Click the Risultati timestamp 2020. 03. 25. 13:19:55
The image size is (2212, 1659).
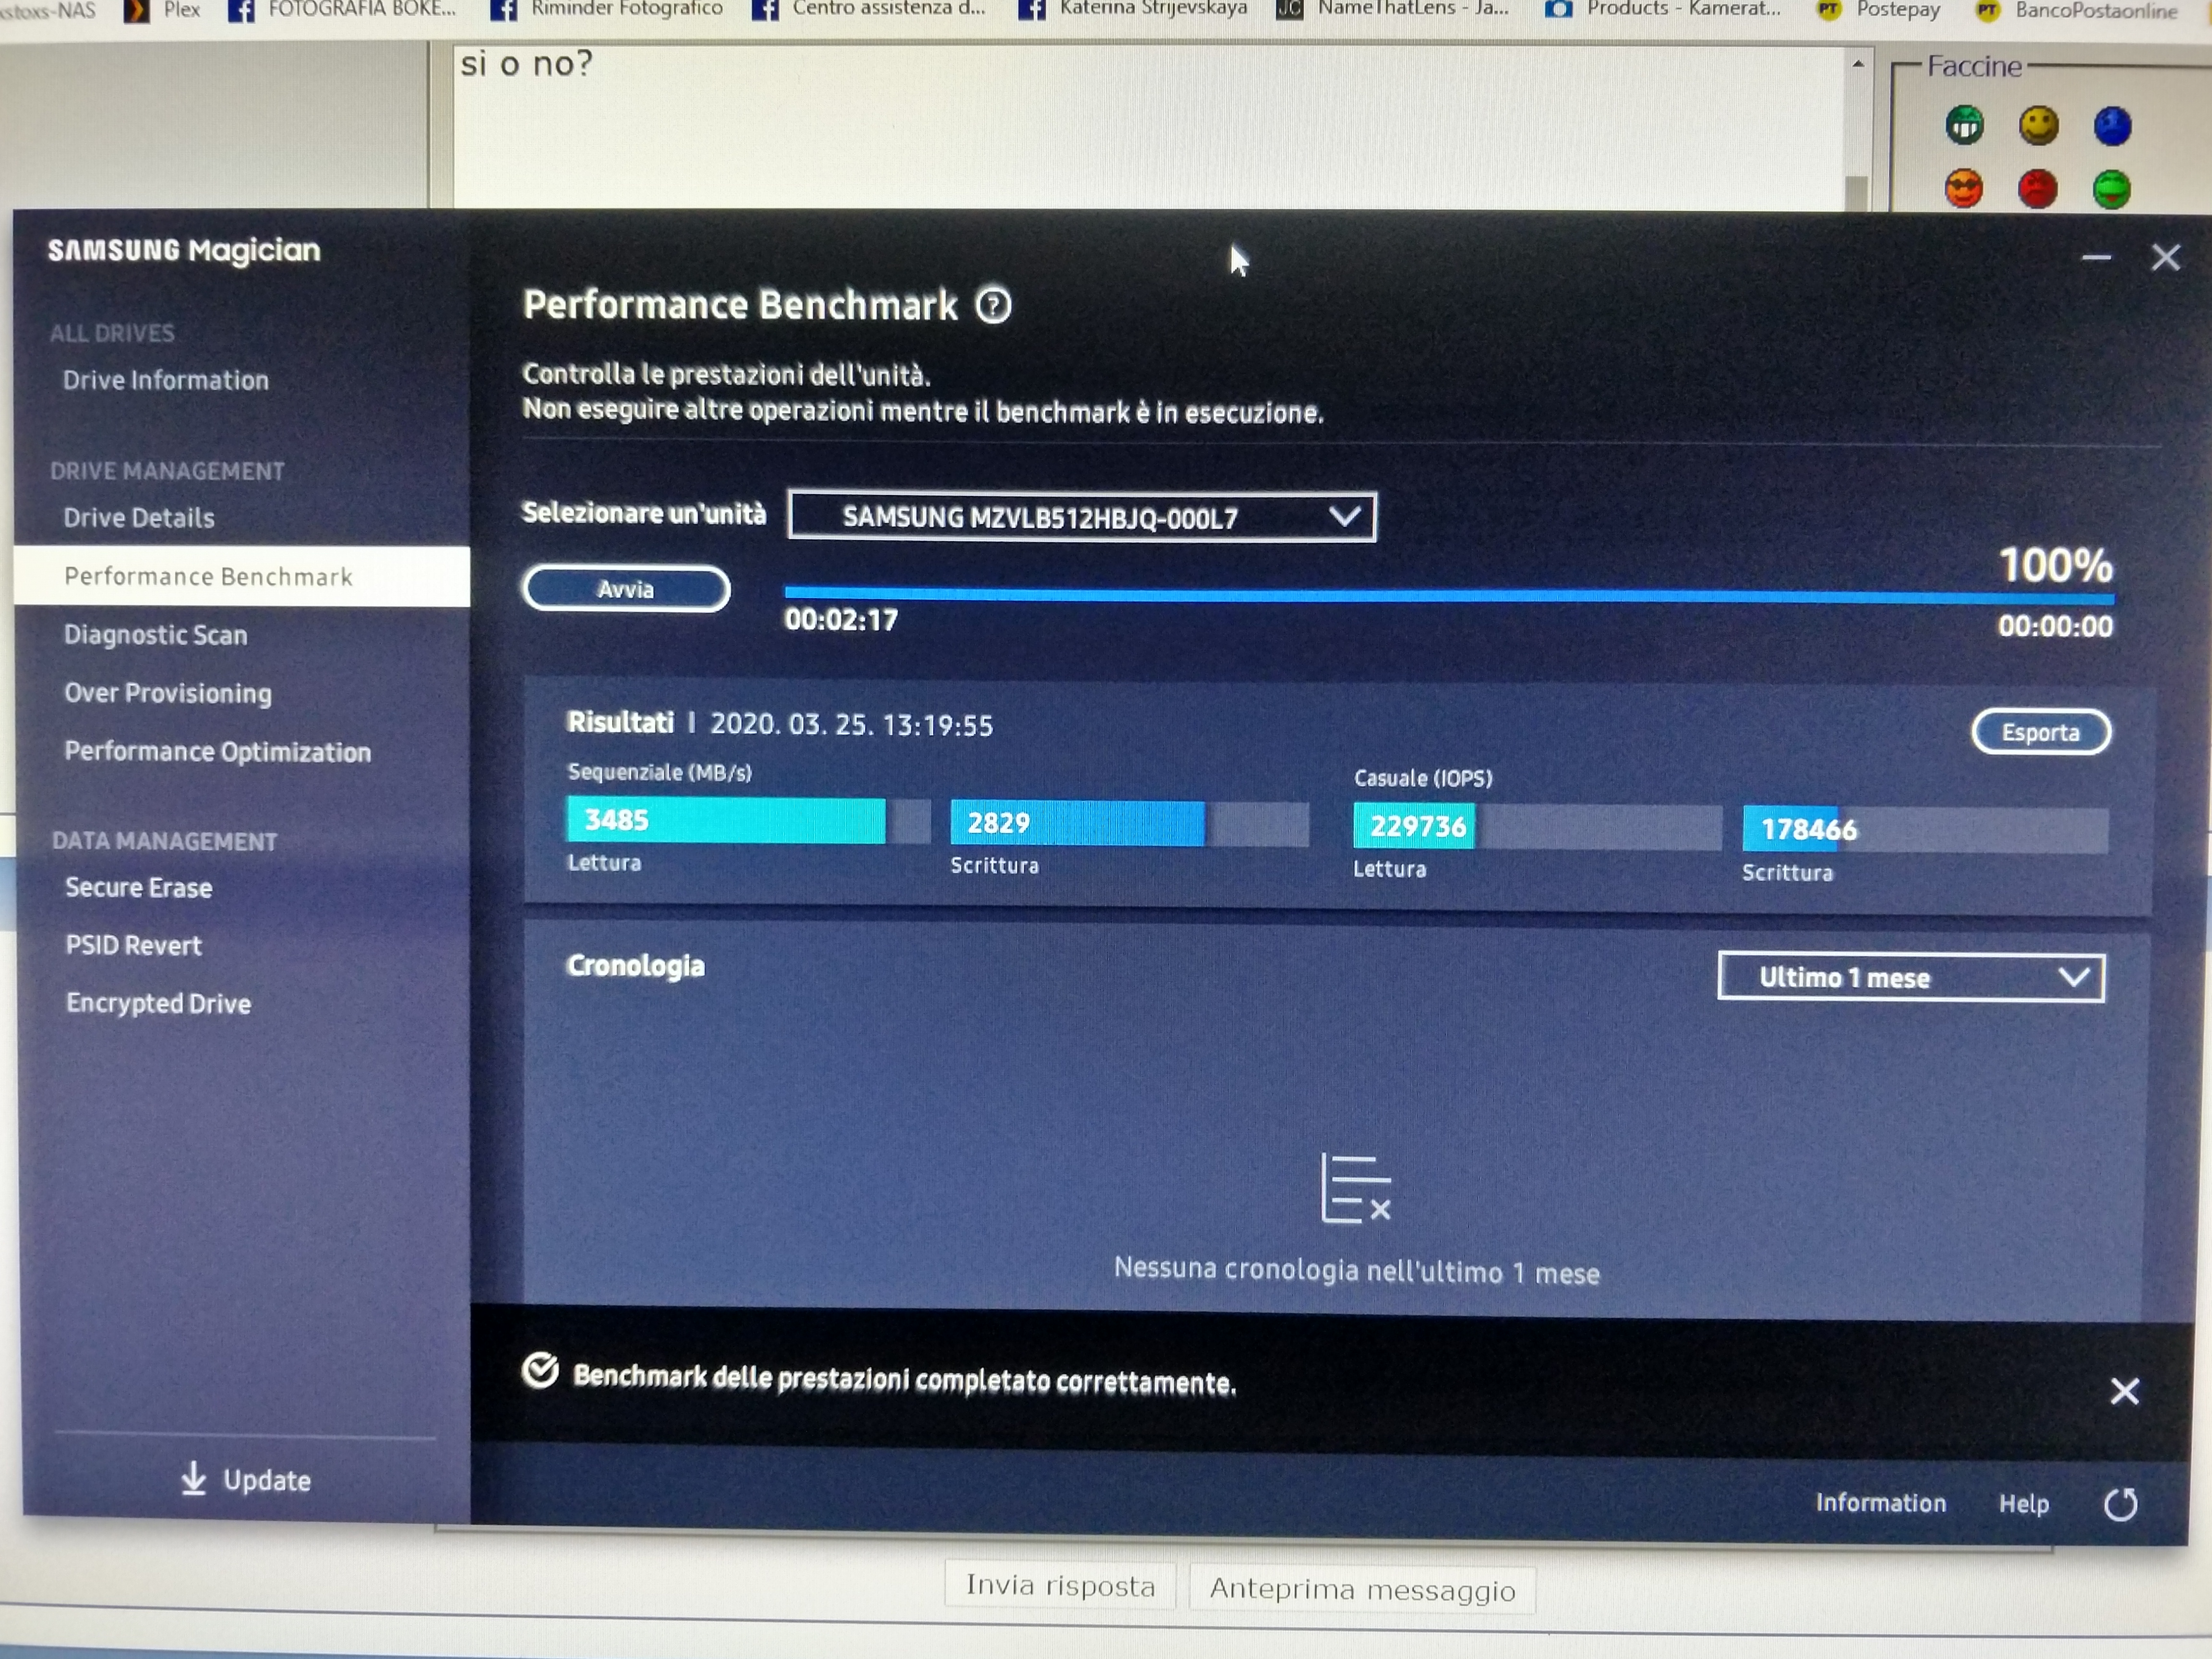pyautogui.click(x=851, y=725)
